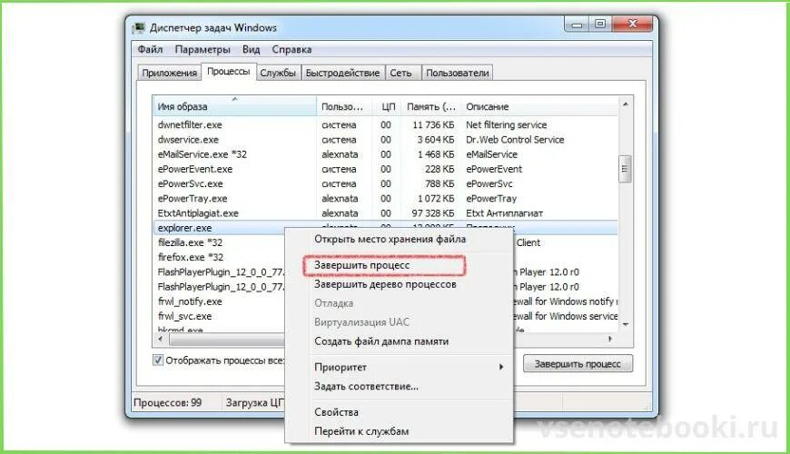Viewport: 790px width, 454px height.
Task: Switch to the Процессы tab
Action: [228, 72]
